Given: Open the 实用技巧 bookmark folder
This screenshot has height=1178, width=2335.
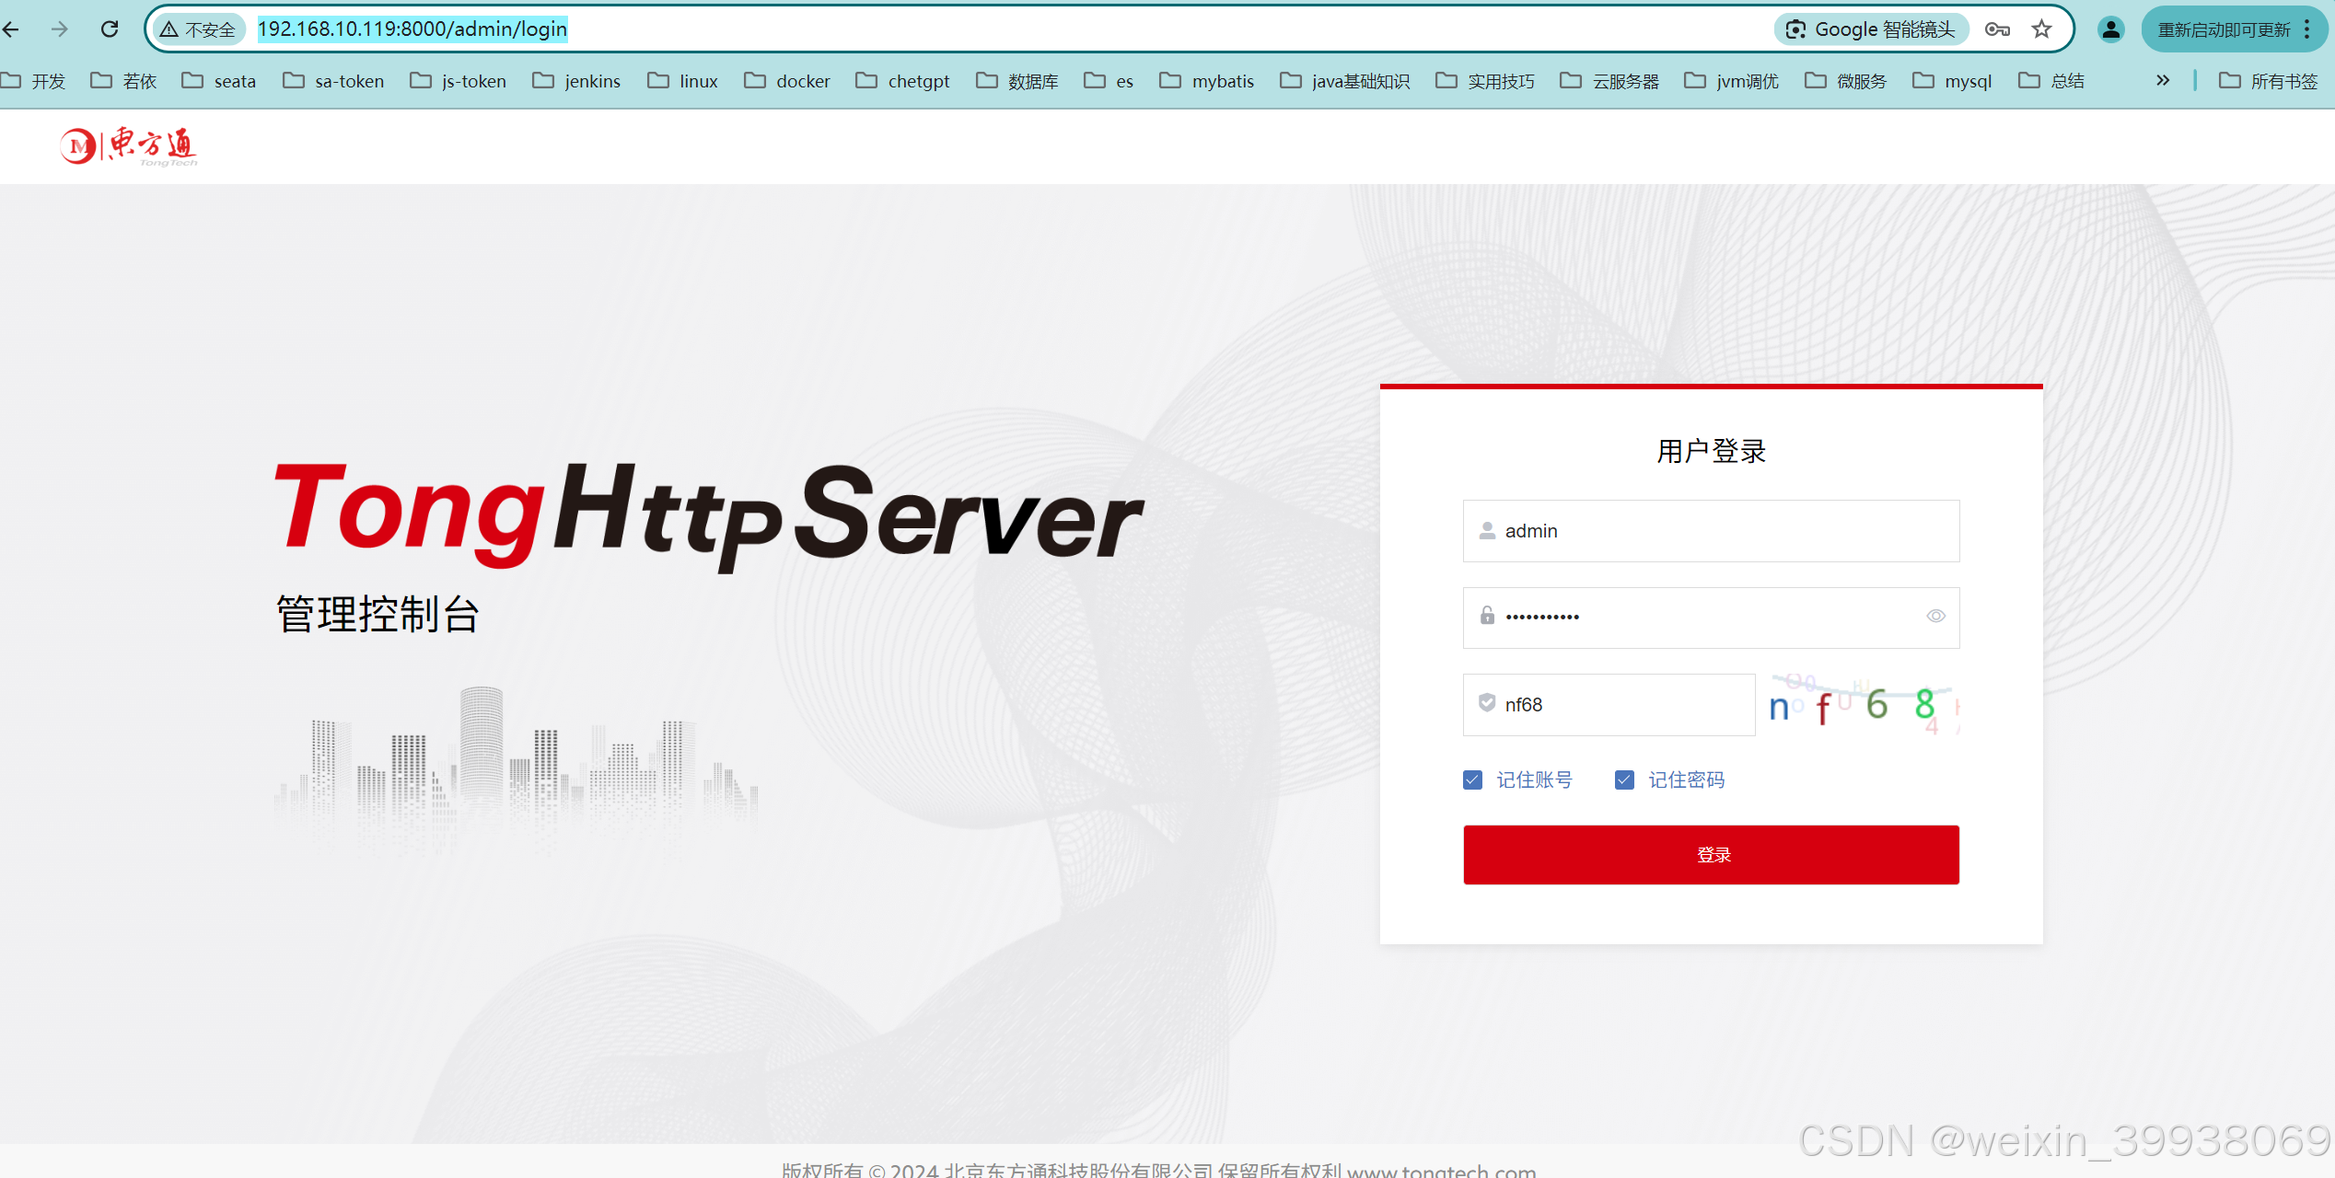Looking at the screenshot, I should (1485, 81).
